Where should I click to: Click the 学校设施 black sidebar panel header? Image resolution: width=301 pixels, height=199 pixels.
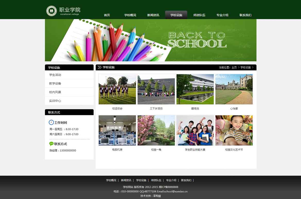69,68
